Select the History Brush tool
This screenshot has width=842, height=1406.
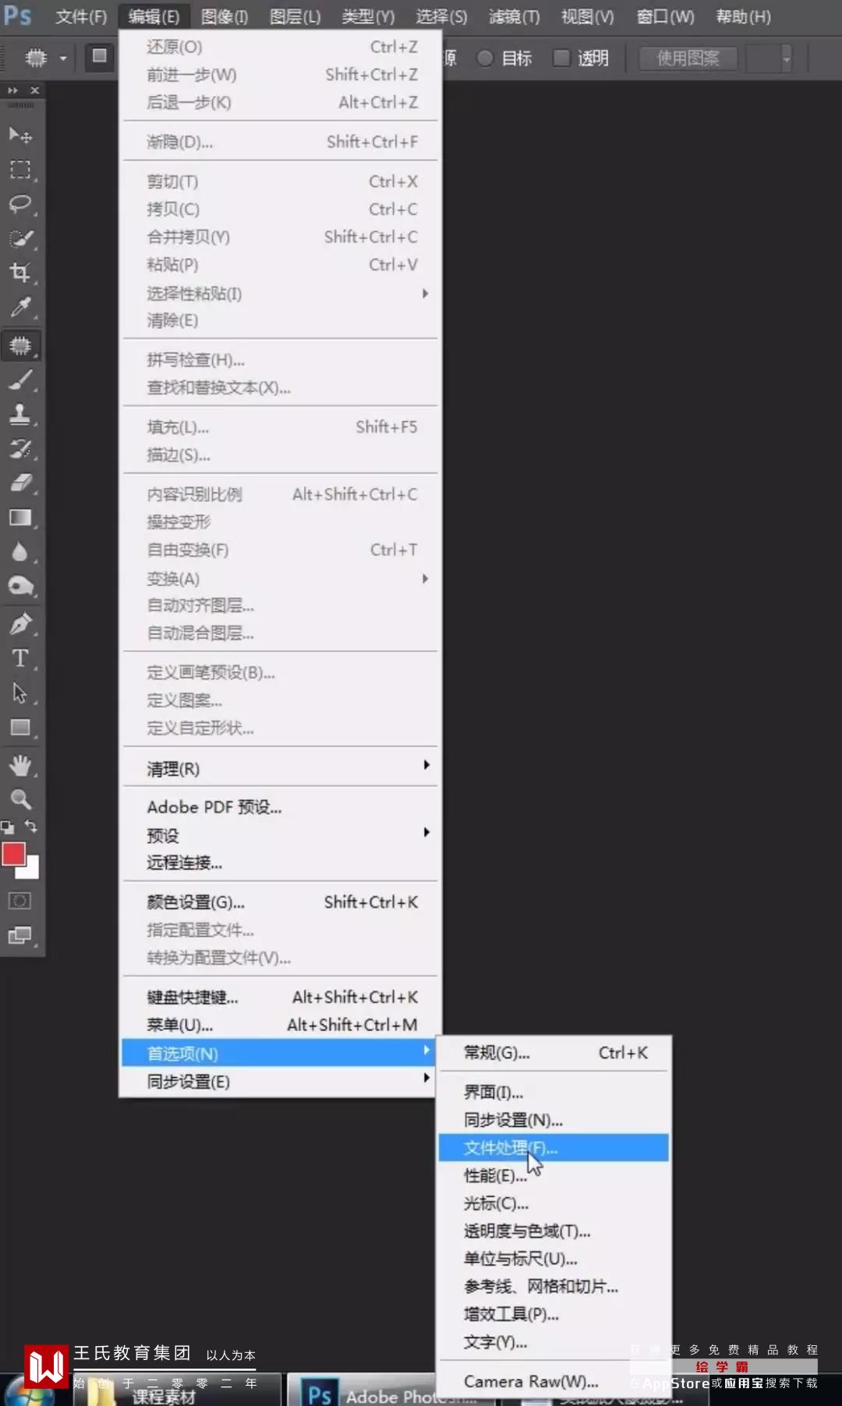(20, 448)
